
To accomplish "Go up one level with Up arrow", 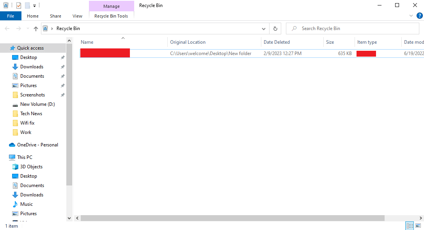I will (x=36, y=29).
